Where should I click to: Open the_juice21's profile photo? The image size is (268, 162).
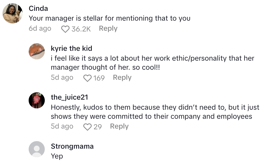click(37, 100)
